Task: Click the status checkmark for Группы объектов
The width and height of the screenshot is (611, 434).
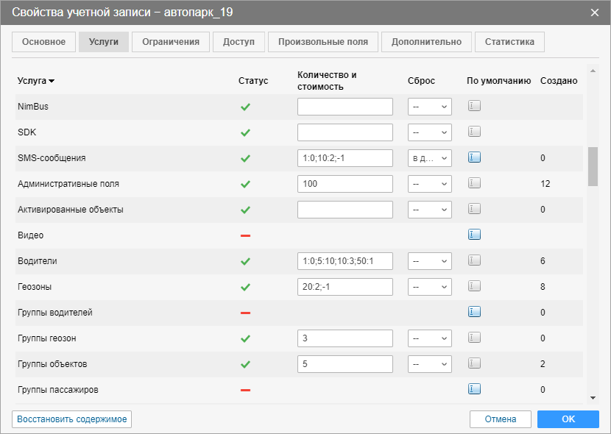Action: [246, 364]
